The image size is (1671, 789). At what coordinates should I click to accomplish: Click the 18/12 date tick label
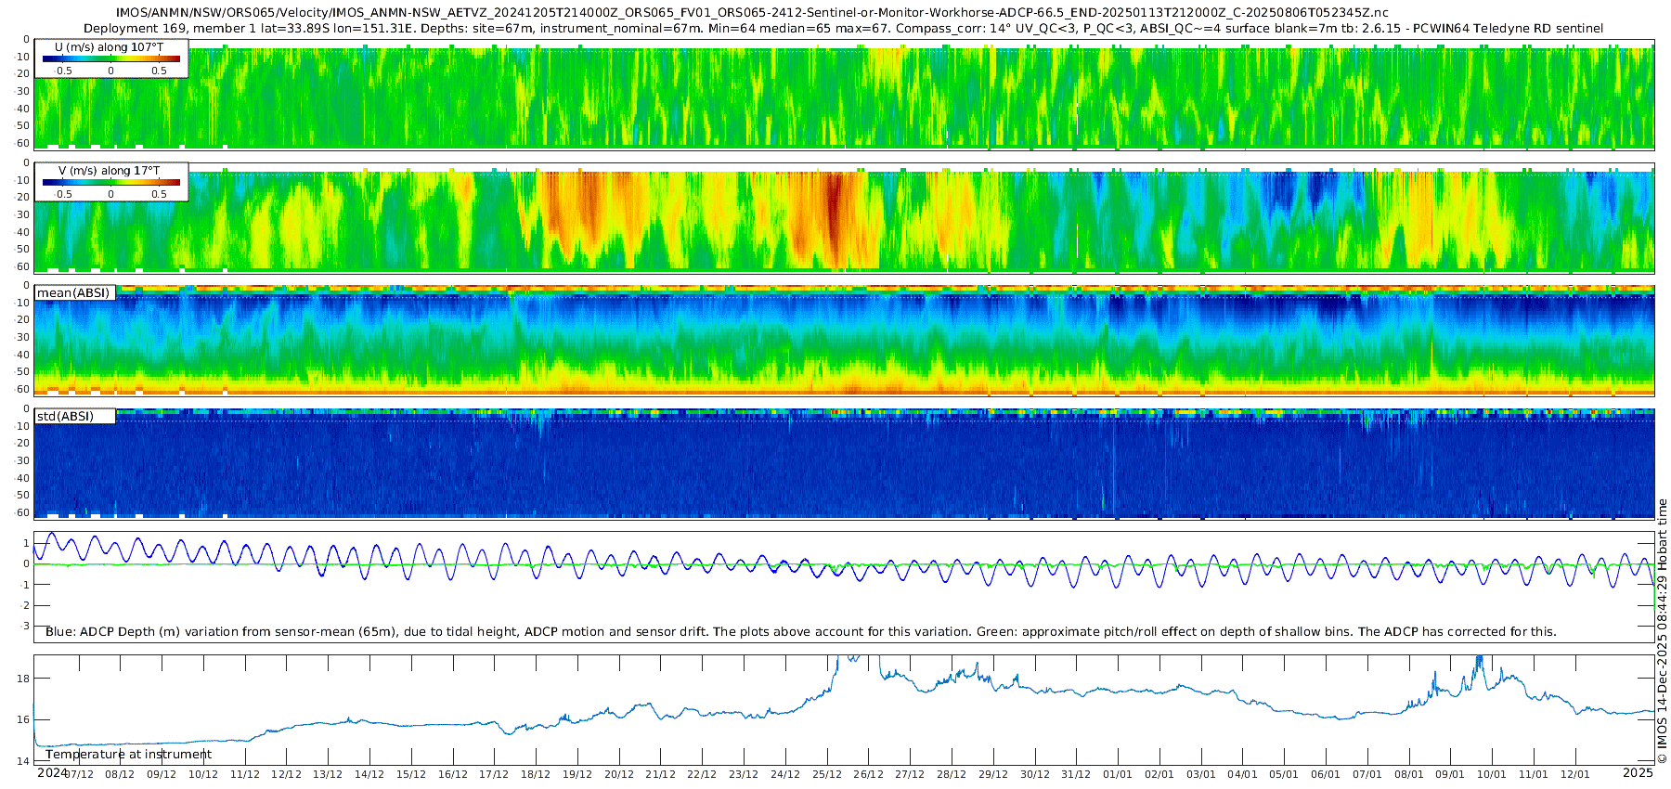(x=536, y=774)
